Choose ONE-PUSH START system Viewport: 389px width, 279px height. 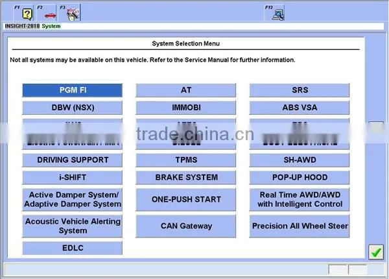tap(186, 200)
